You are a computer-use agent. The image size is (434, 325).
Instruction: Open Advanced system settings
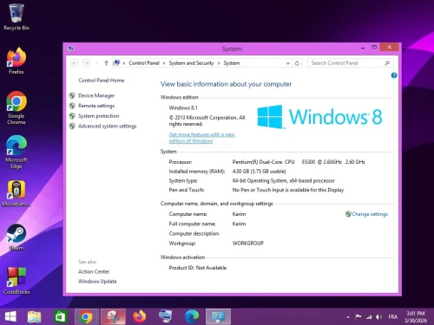[107, 127]
